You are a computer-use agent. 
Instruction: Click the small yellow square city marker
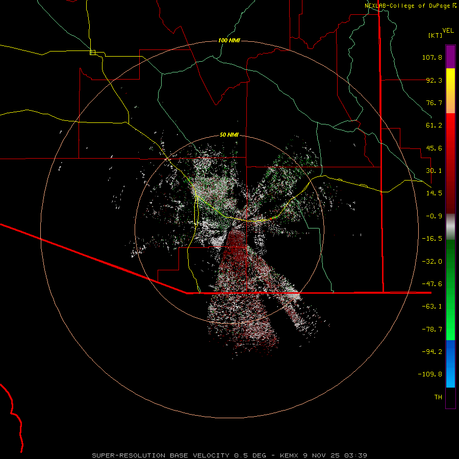(x=92, y=53)
